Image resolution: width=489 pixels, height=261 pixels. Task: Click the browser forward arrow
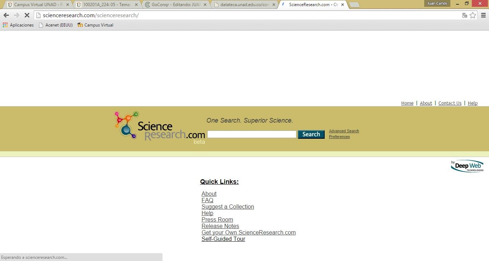[x=16, y=15]
